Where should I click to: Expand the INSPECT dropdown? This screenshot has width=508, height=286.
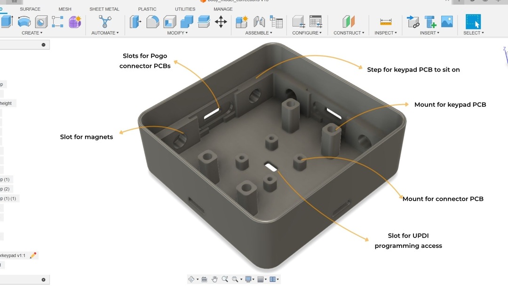[386, 33]
